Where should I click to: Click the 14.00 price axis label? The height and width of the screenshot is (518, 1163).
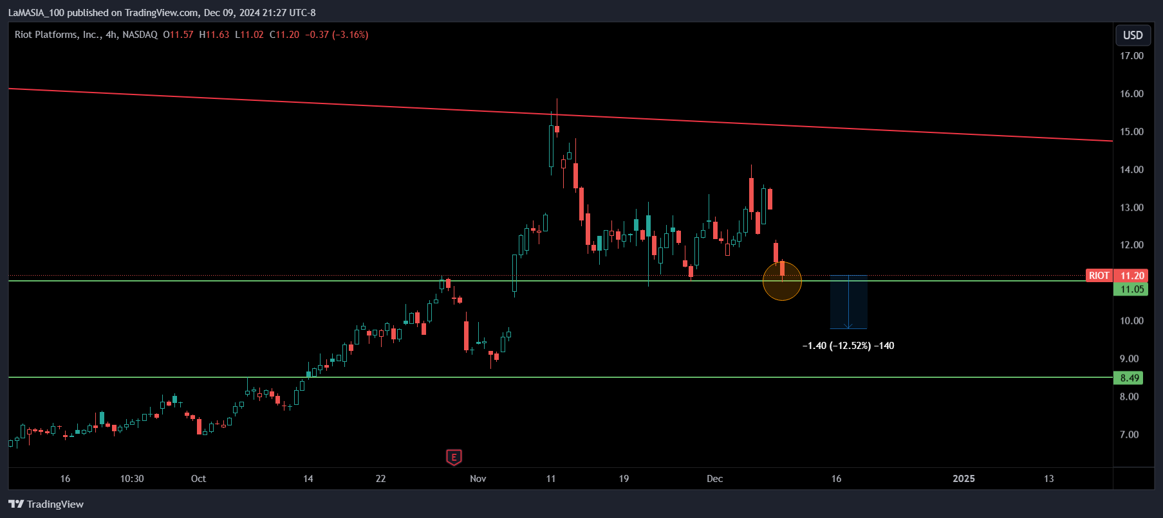click(x=1131, y=170)
